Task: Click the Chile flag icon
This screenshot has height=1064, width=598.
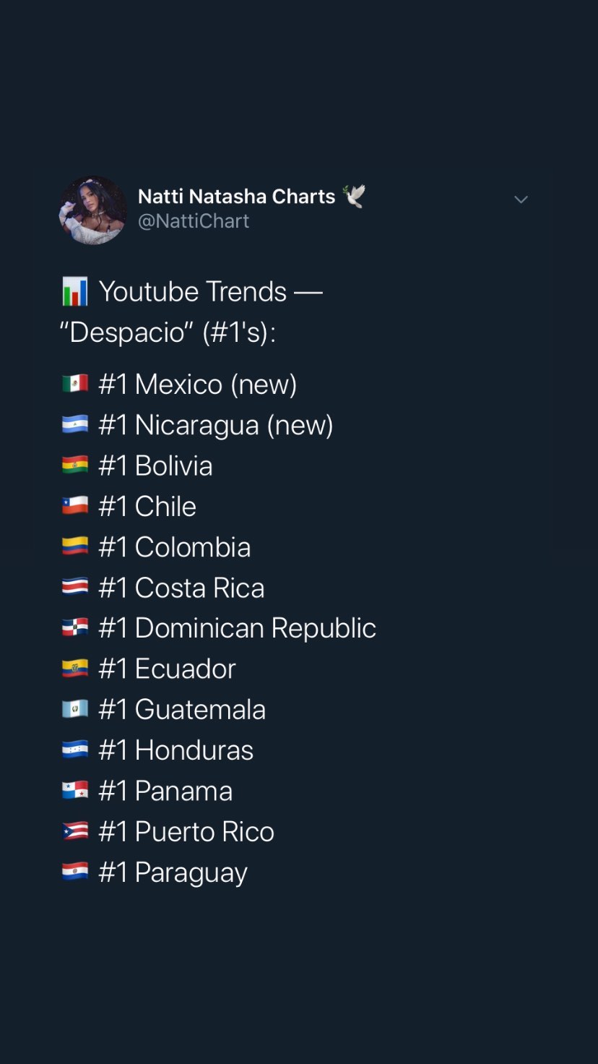Action: click(75, 506)
